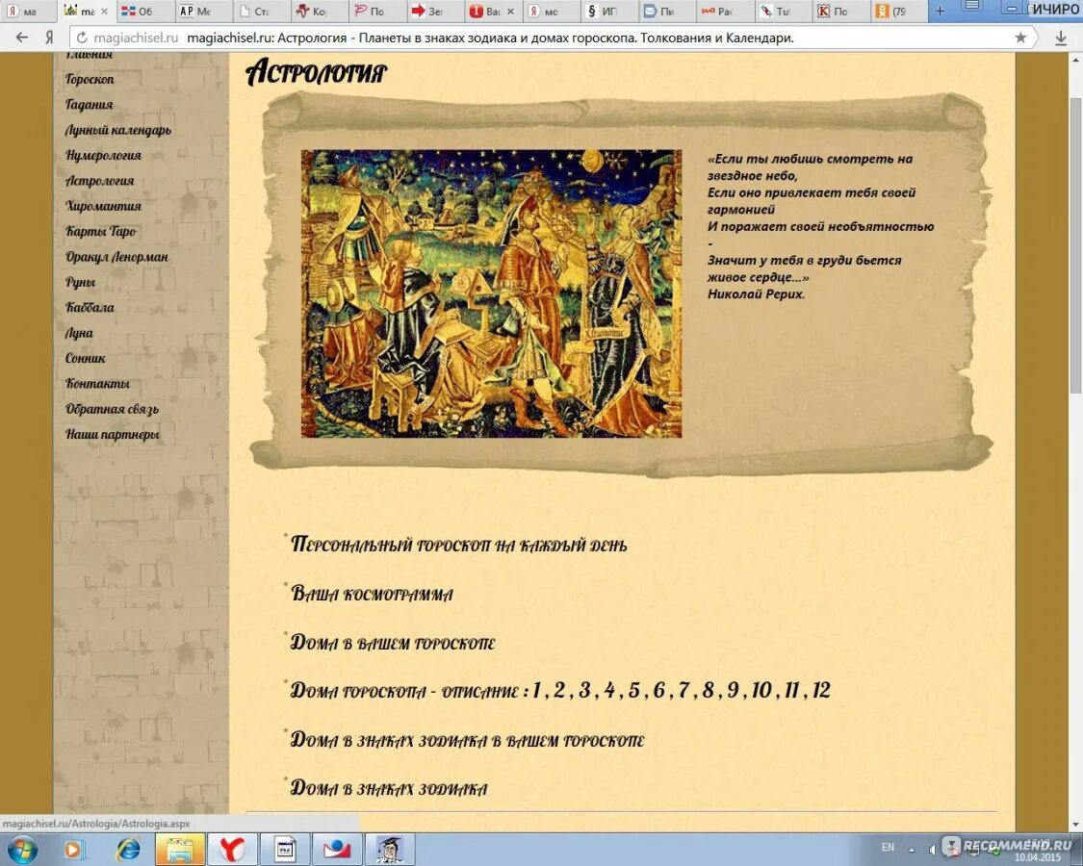Reload the page with the refresh icon
Screen dimensions: 1083x866
click(x=82, y=38)
